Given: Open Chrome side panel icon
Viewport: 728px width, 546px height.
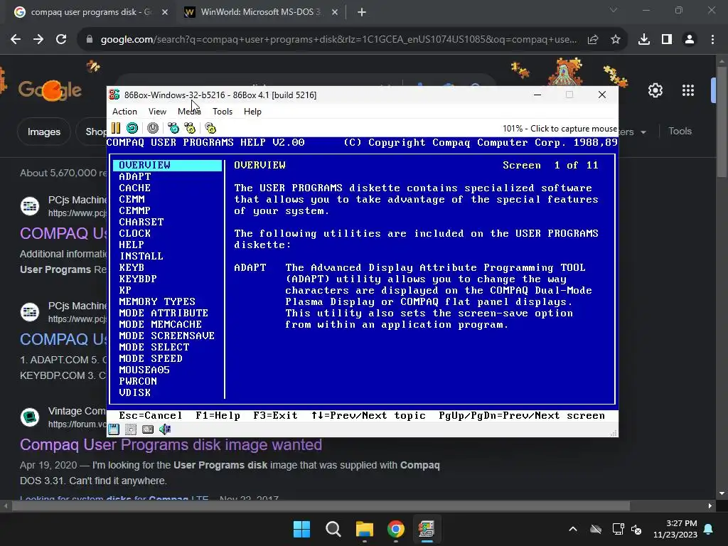Looking at the screenshot, I should (667, 40).
